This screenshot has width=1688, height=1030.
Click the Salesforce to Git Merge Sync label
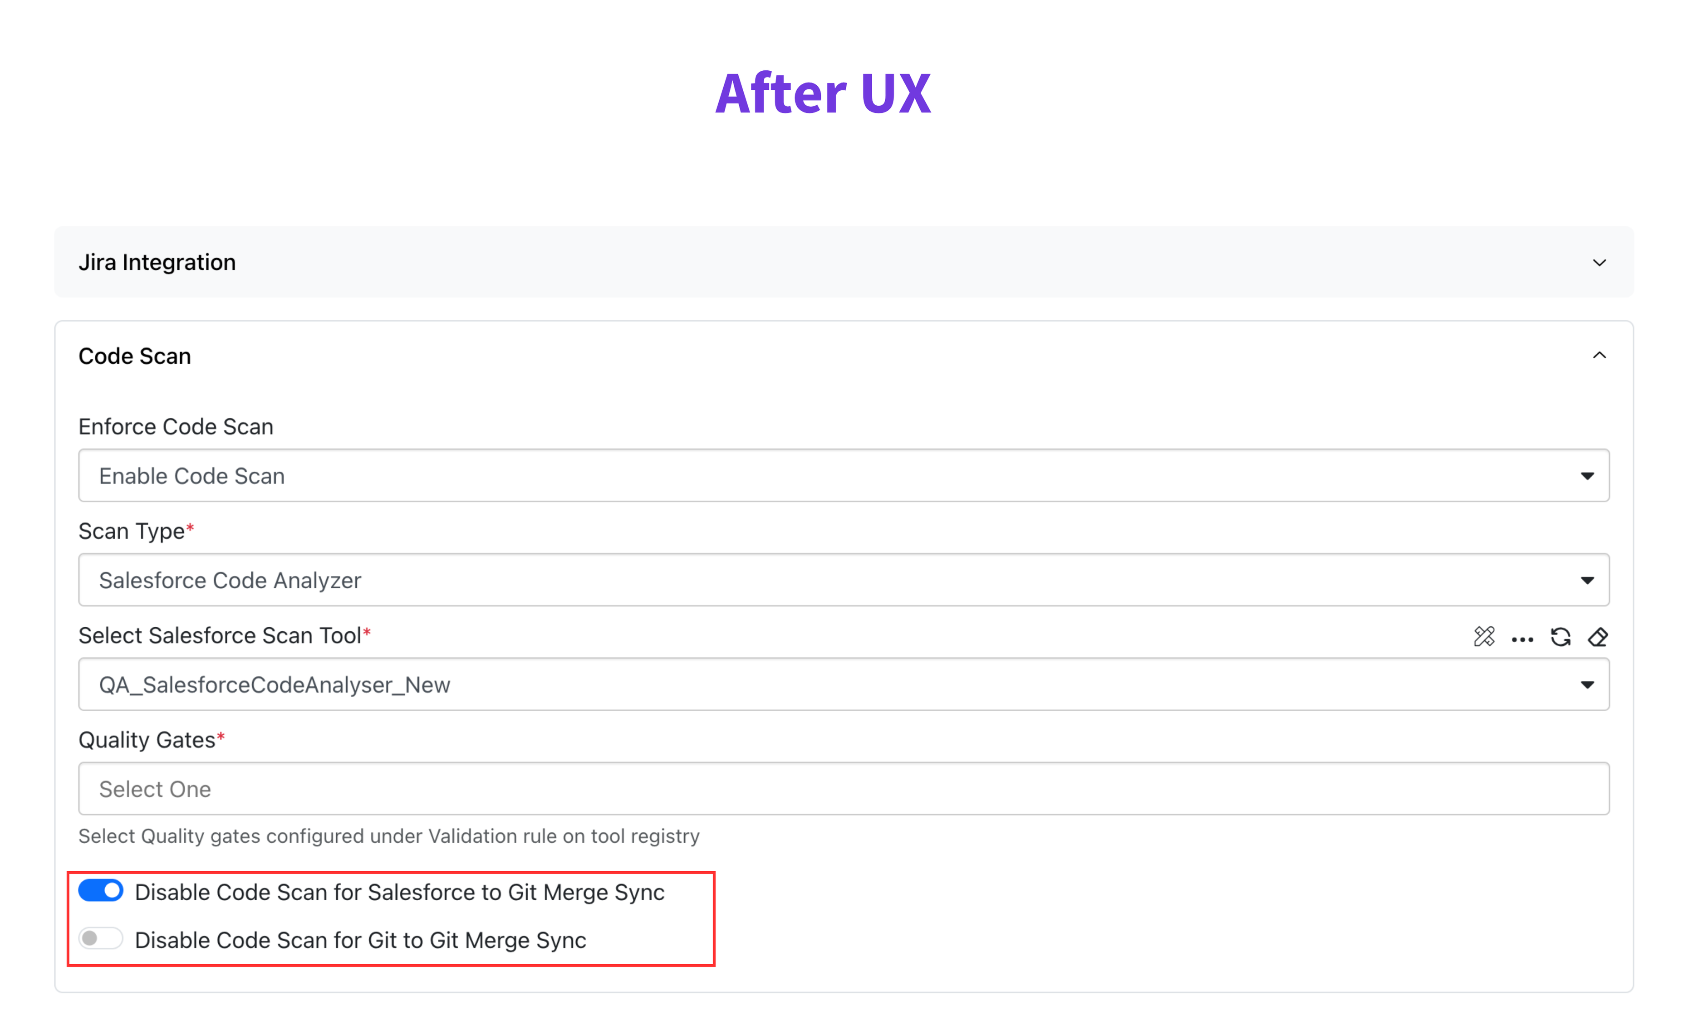click(399, 892)
